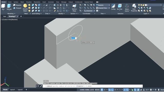164x92 pixels.
Task: Click the Move Gizmo icon
Action: point(127,8)
